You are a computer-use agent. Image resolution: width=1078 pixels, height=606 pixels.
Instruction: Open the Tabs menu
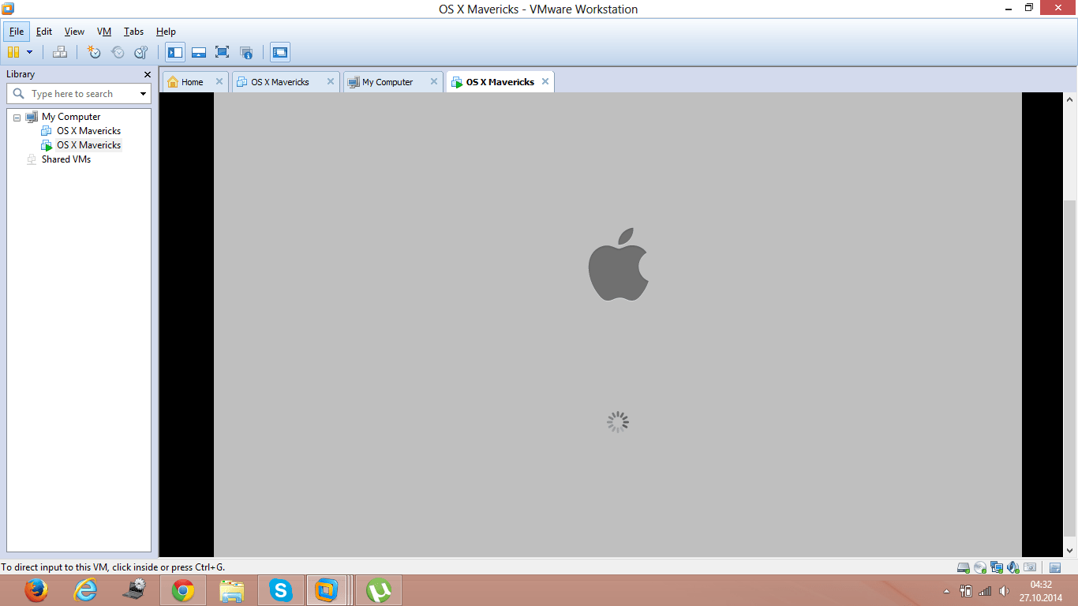point(133,32)
